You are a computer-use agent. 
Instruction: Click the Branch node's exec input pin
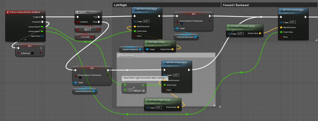(x=78, y=17)
